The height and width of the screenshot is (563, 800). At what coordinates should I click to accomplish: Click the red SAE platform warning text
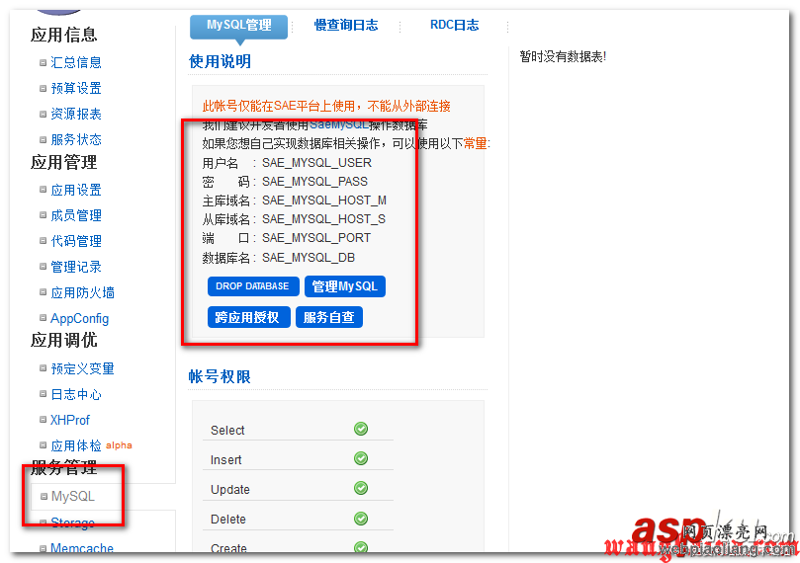326,106
